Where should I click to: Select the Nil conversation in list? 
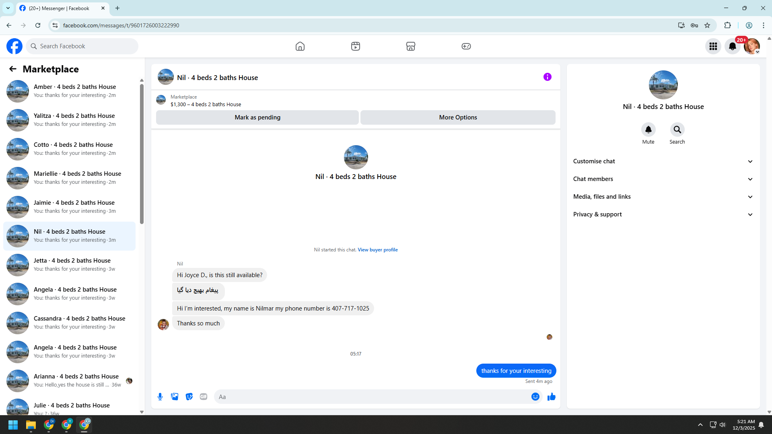tap(69, 236)
